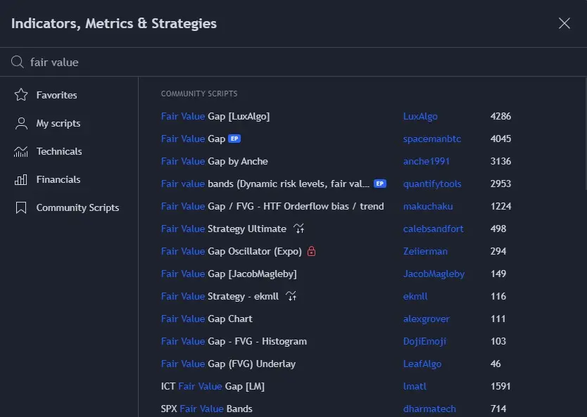Screen dimensions: 587x417
Task: Focus the 'fair value' search field
Action: coord(282,62)
